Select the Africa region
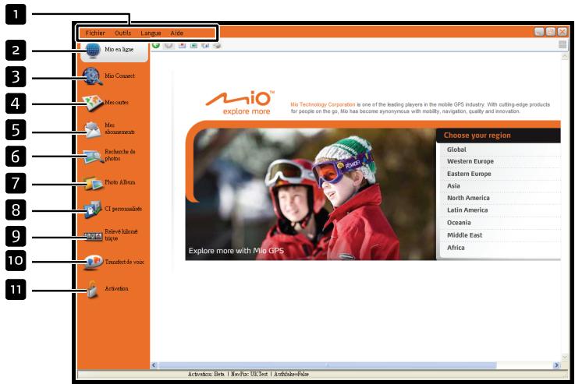The width and height of the screenshot is (575, 384). pyautogui.click(x=456, y=248)
